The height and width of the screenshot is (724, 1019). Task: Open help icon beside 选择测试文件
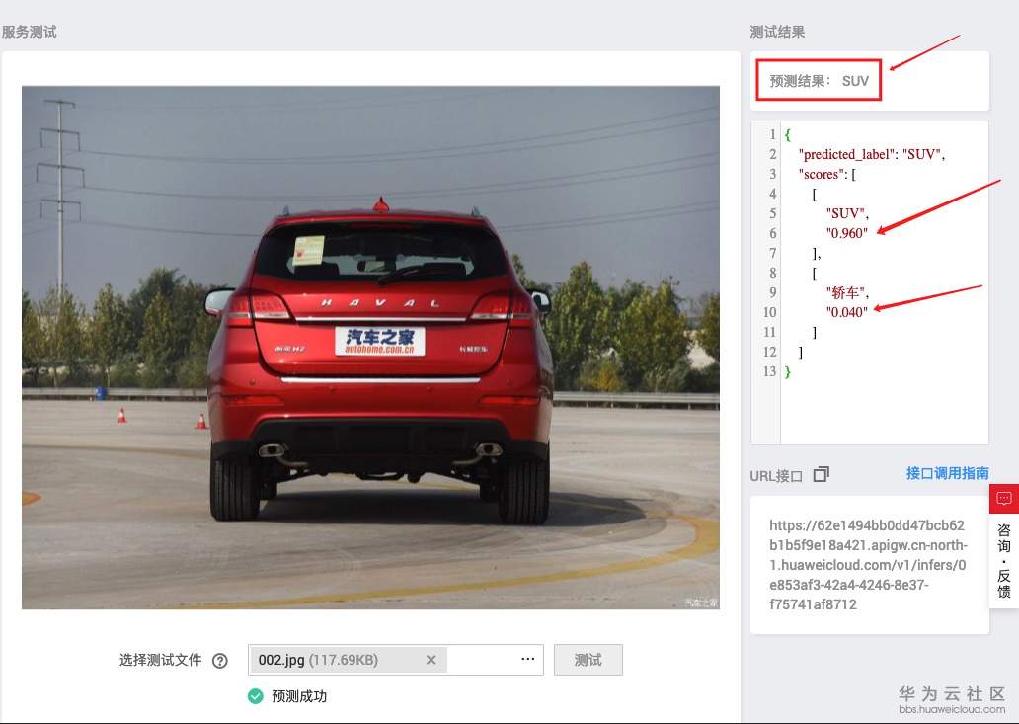pyautogui.click(x=220, y=661)
